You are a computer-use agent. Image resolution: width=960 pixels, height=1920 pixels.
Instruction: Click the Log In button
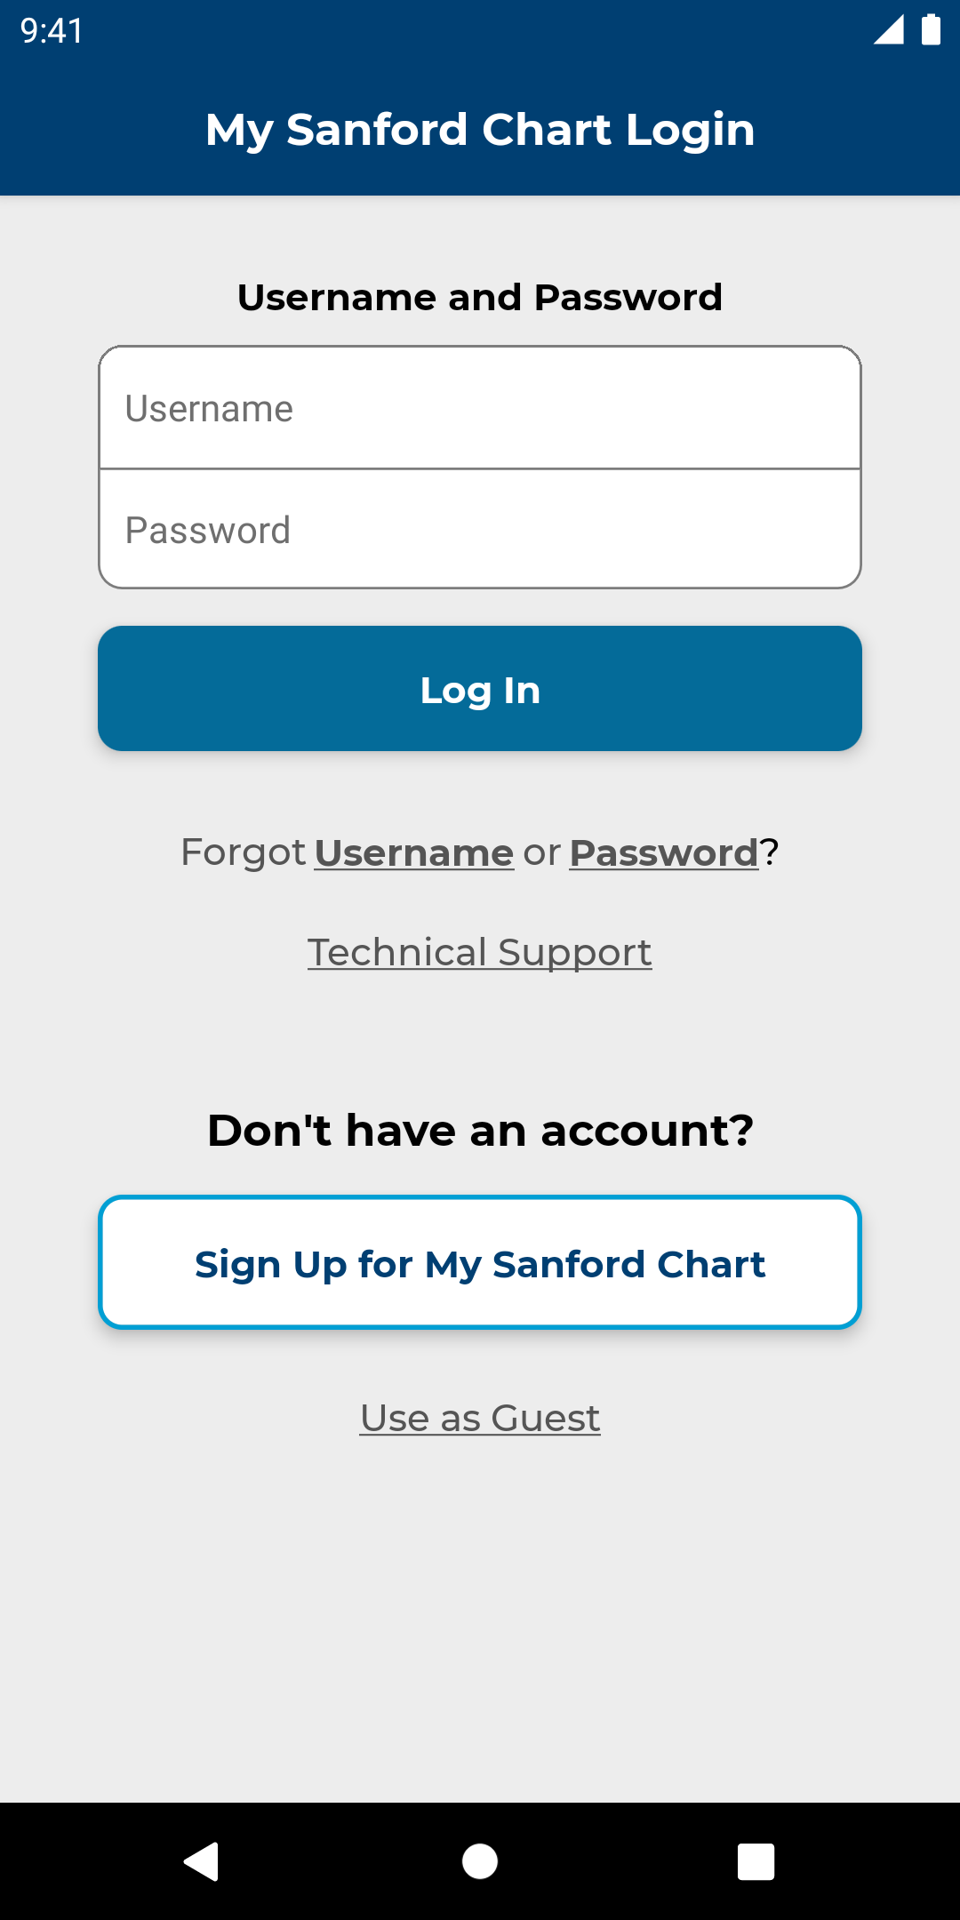pyautogui.click(x=480, y=689)
